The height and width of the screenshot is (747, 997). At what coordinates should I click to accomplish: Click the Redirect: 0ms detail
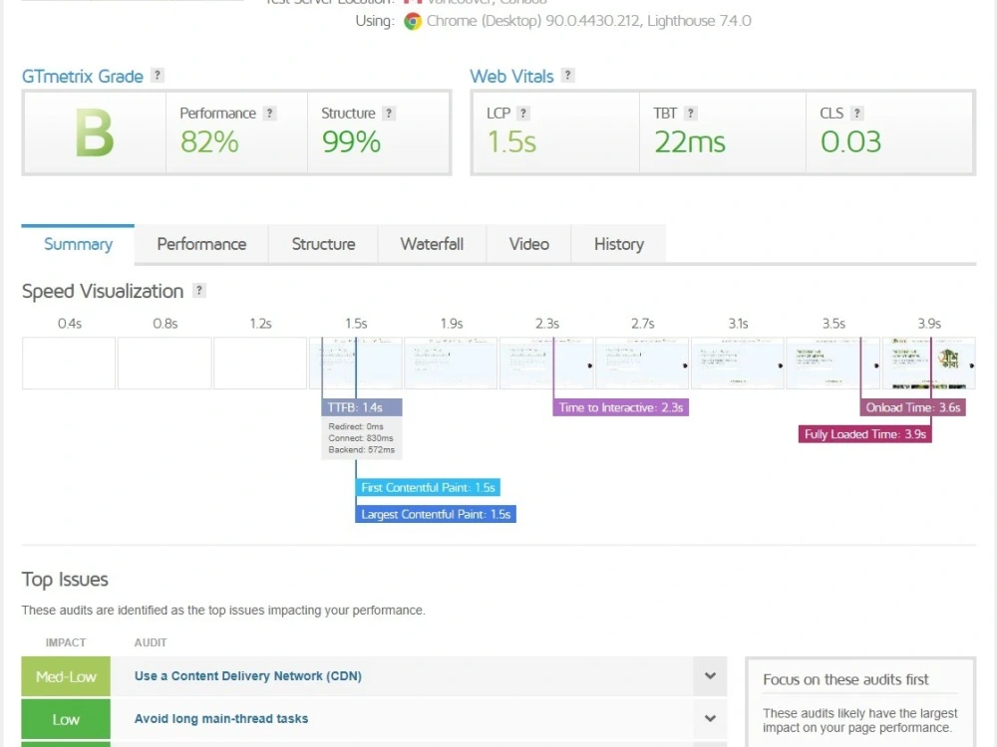coord(356,426)
